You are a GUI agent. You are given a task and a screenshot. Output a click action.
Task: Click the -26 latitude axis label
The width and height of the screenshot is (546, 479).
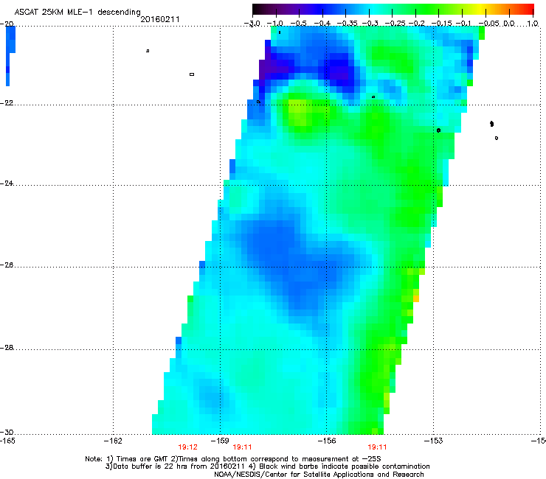click(7, 265)
